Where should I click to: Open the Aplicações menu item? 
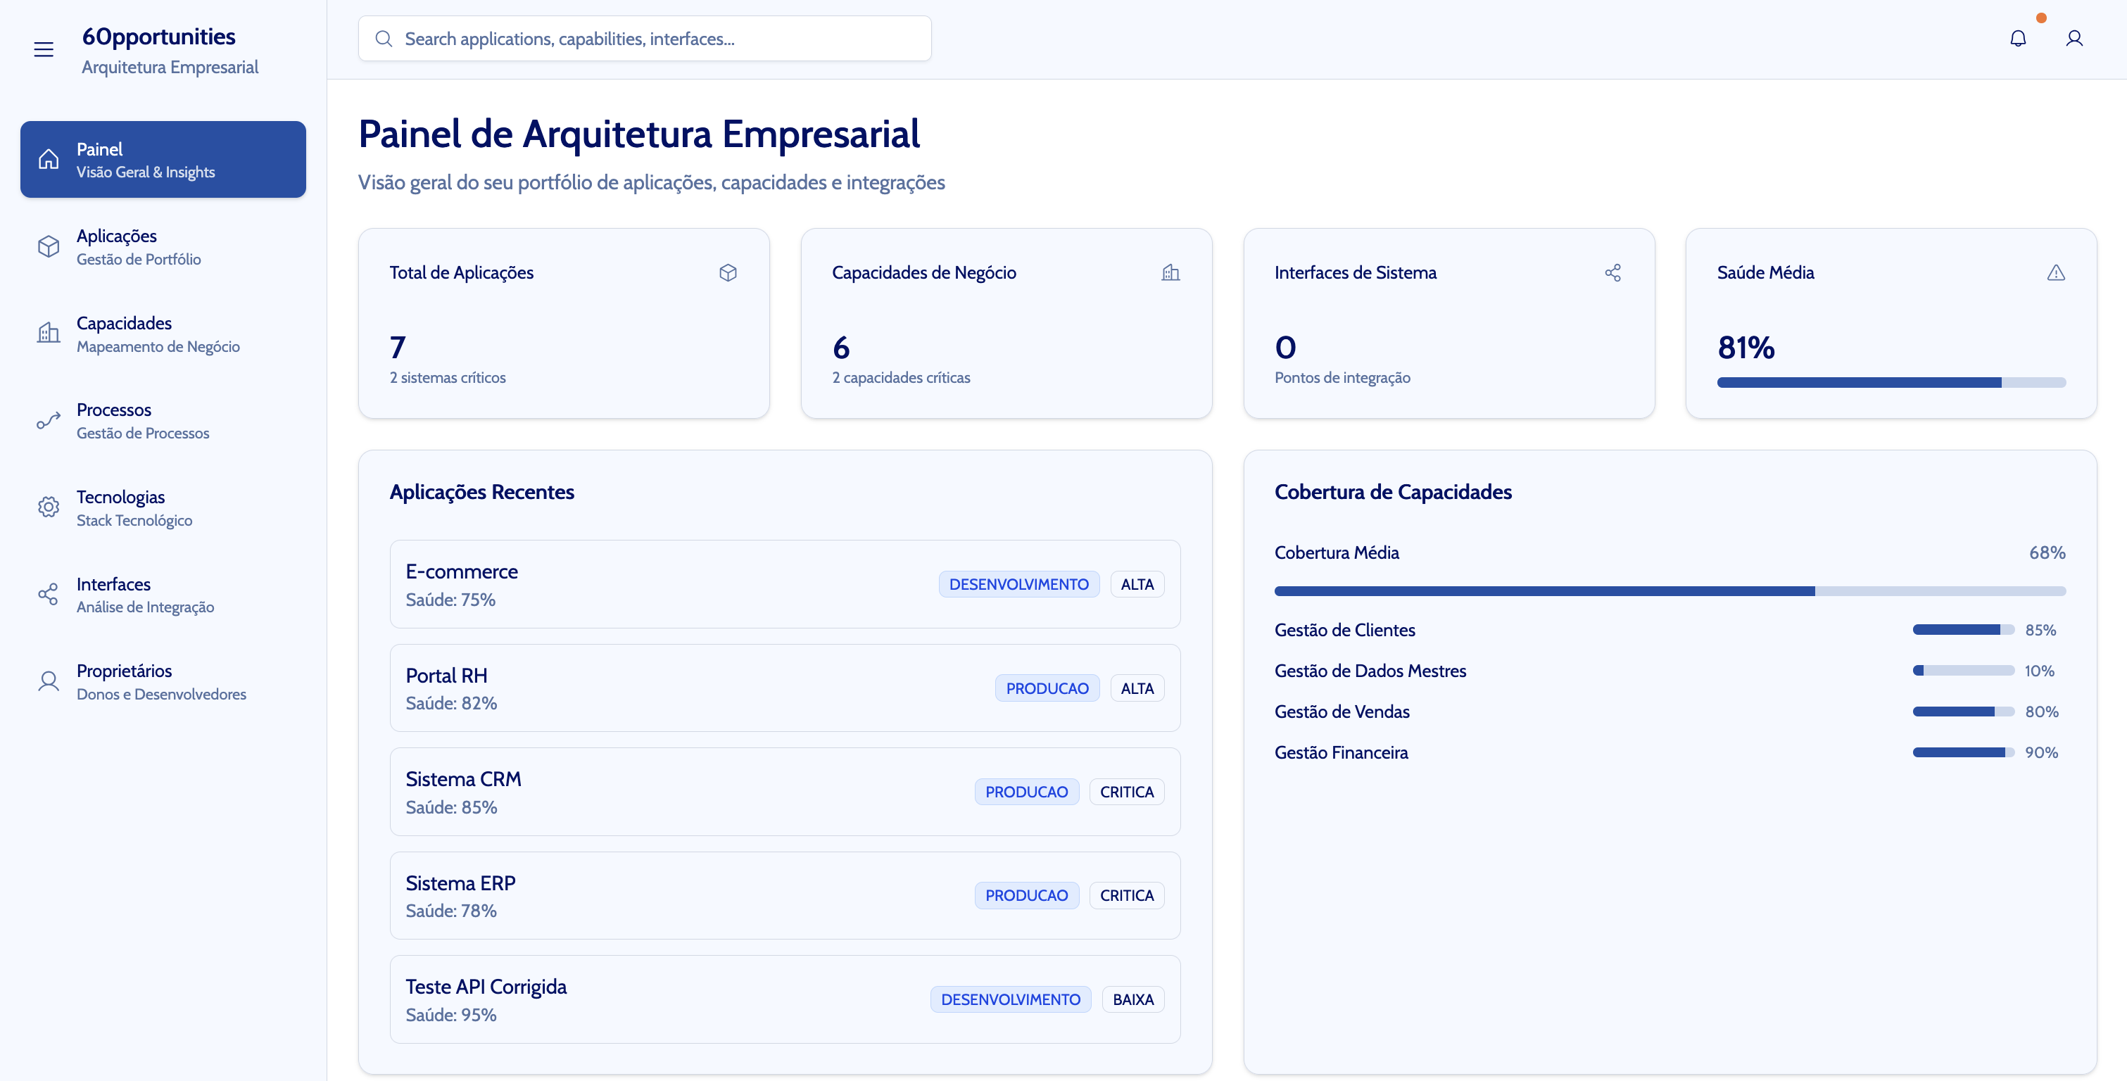[163, 247]
